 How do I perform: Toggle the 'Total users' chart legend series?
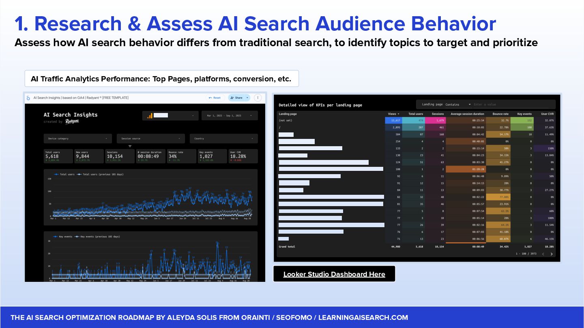tap(65, 174)
